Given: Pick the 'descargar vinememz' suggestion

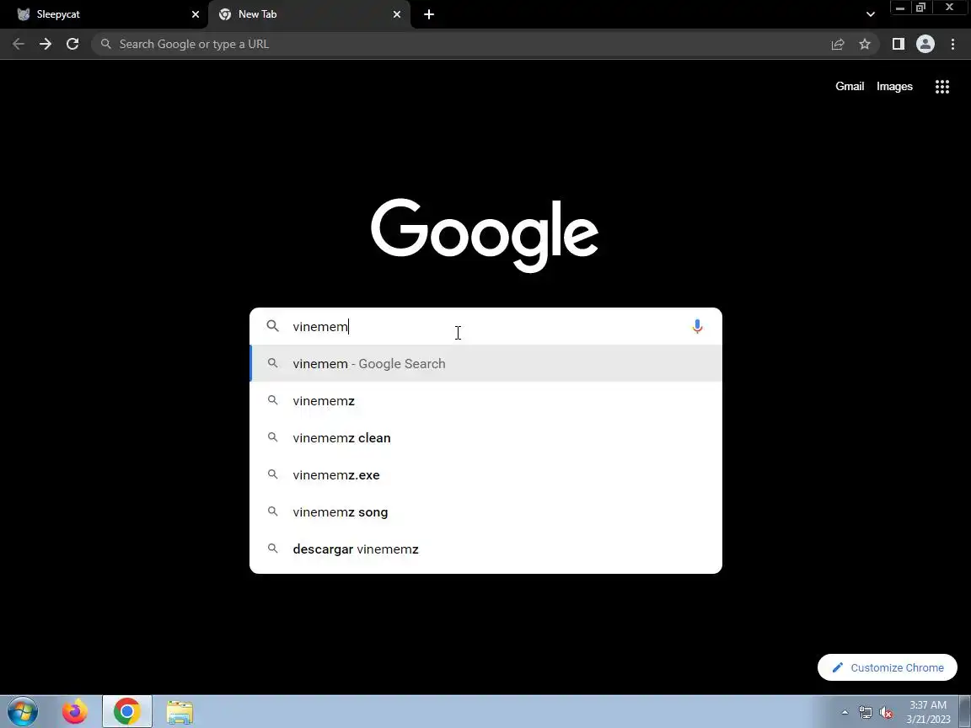Looking at the screenshot, I should tap(485, 549).
